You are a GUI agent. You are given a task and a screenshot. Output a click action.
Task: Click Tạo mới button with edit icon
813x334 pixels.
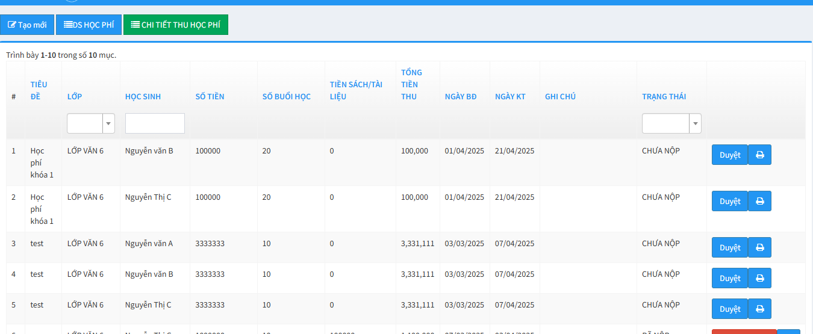(x=27, y=25)
